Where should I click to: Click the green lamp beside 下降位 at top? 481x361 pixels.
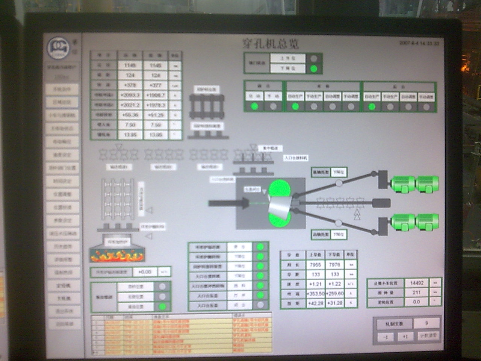pos(315,69)
